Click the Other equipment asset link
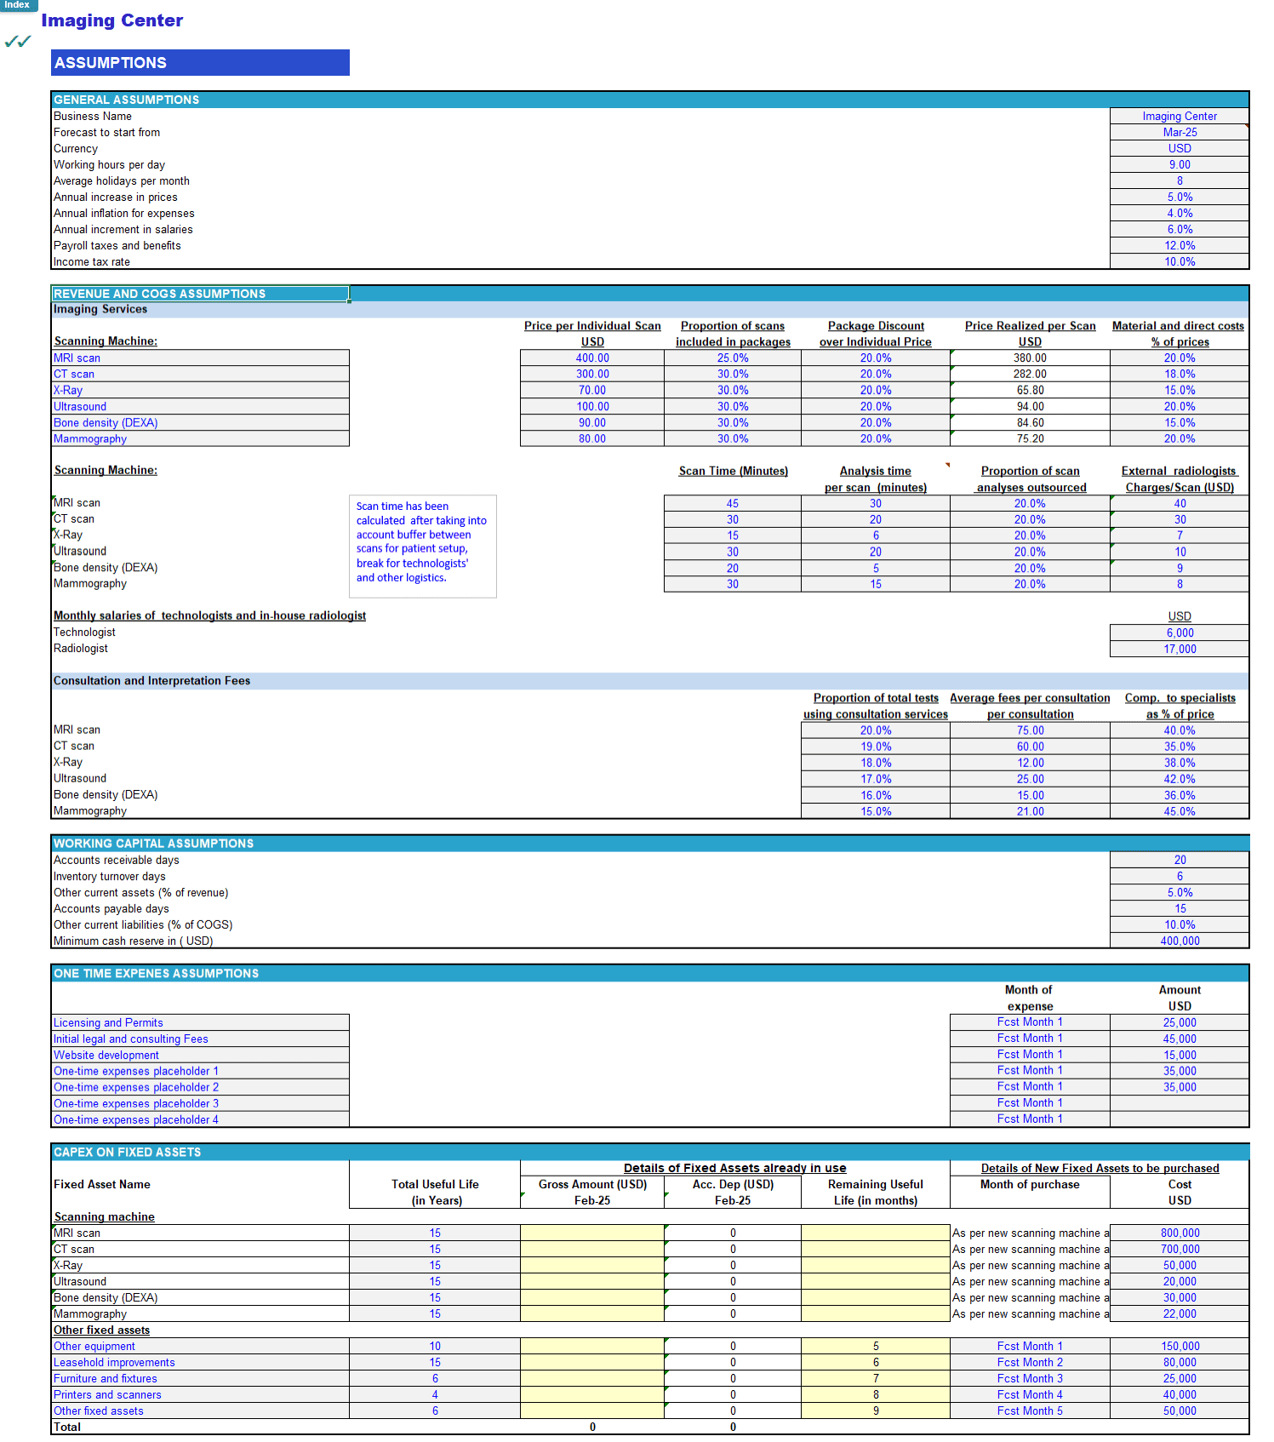Image resolution: width=1274 pixels, height=1442 pixels. coord(94,1347)
